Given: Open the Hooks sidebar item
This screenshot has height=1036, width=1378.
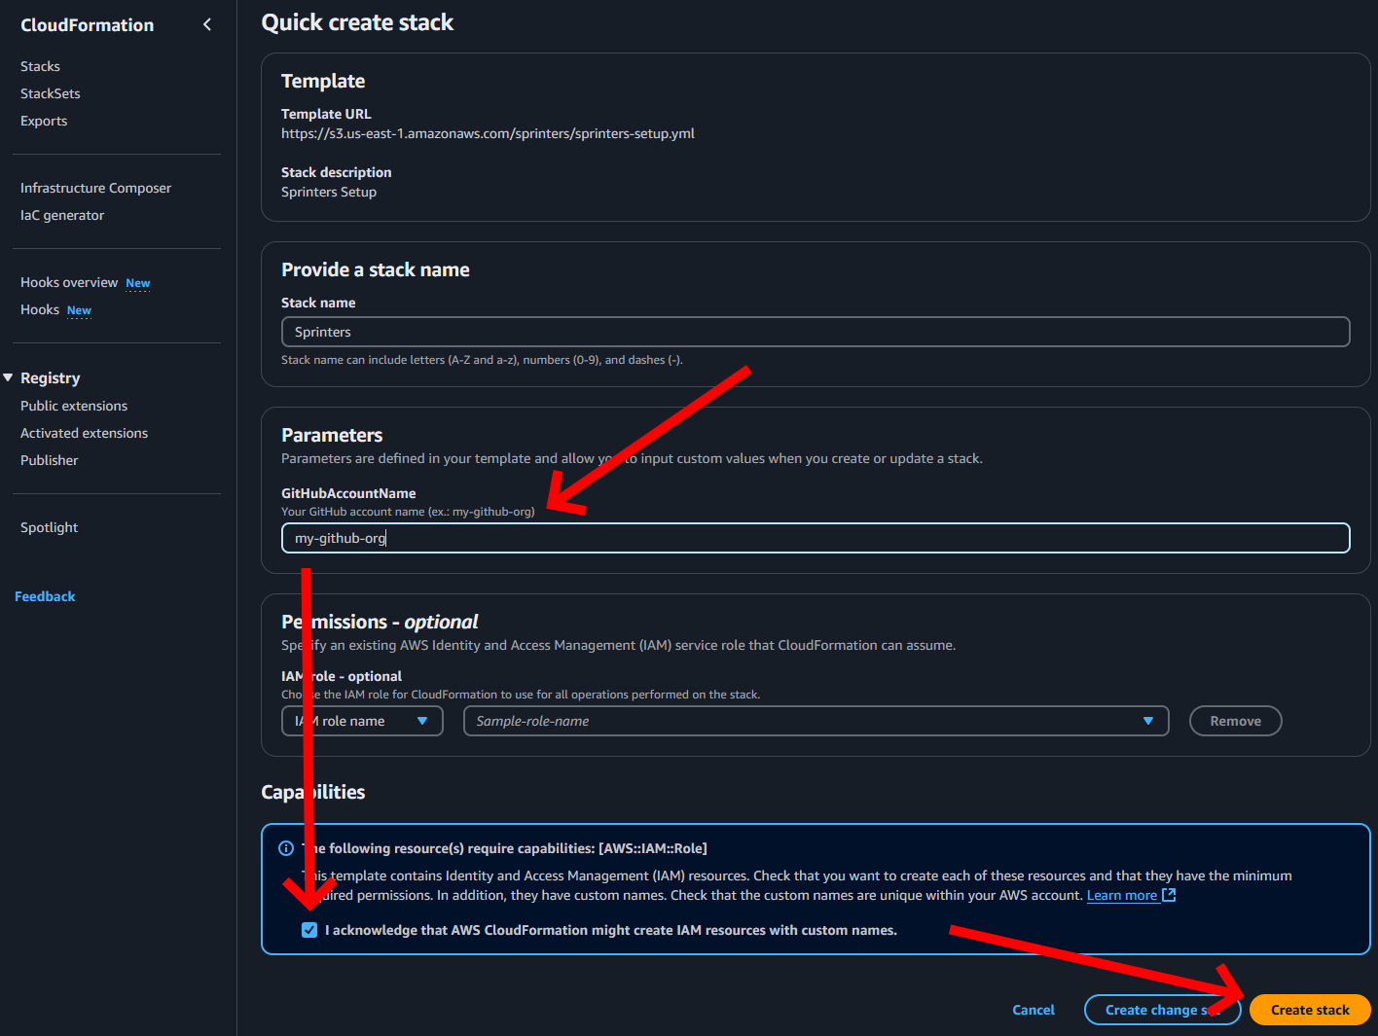Looking at the screenshot, I should pyautogui.click(x=40, y=309).
